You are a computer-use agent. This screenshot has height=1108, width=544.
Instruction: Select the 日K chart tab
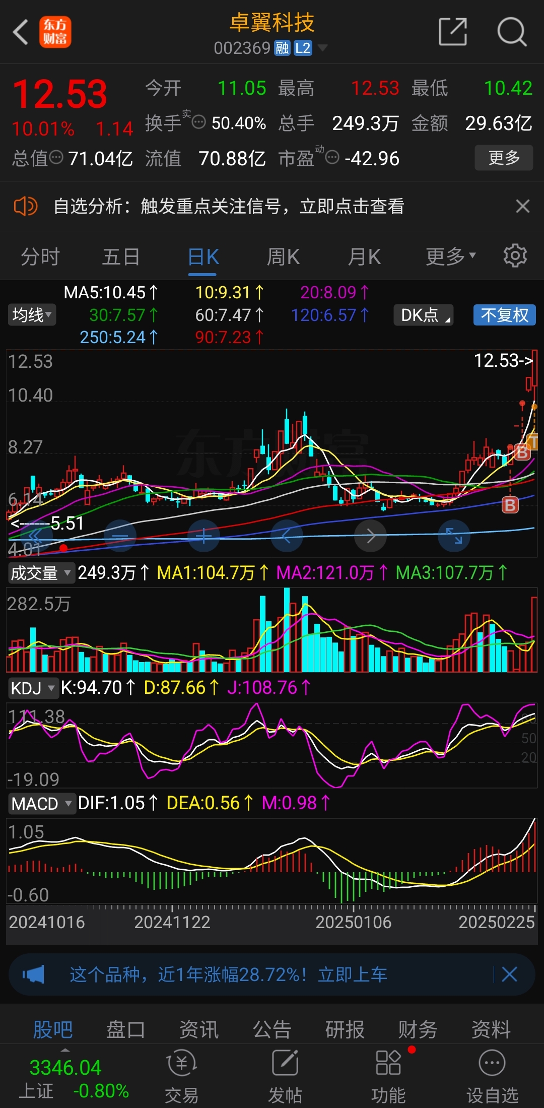[202, 257]
